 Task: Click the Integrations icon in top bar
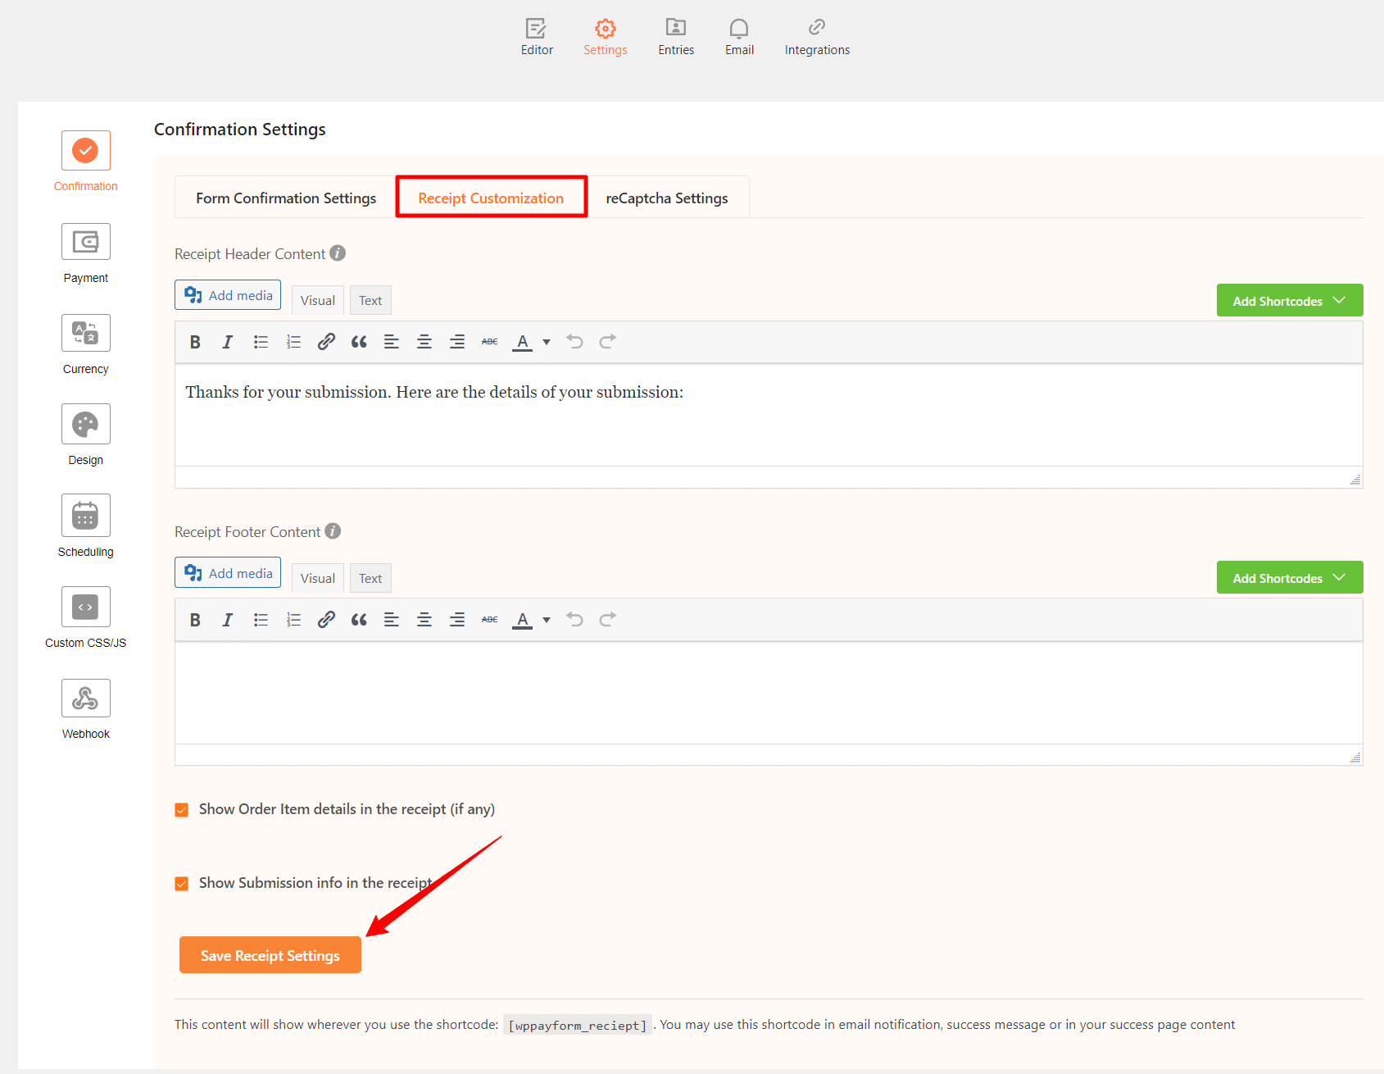(x=816, y=36)
